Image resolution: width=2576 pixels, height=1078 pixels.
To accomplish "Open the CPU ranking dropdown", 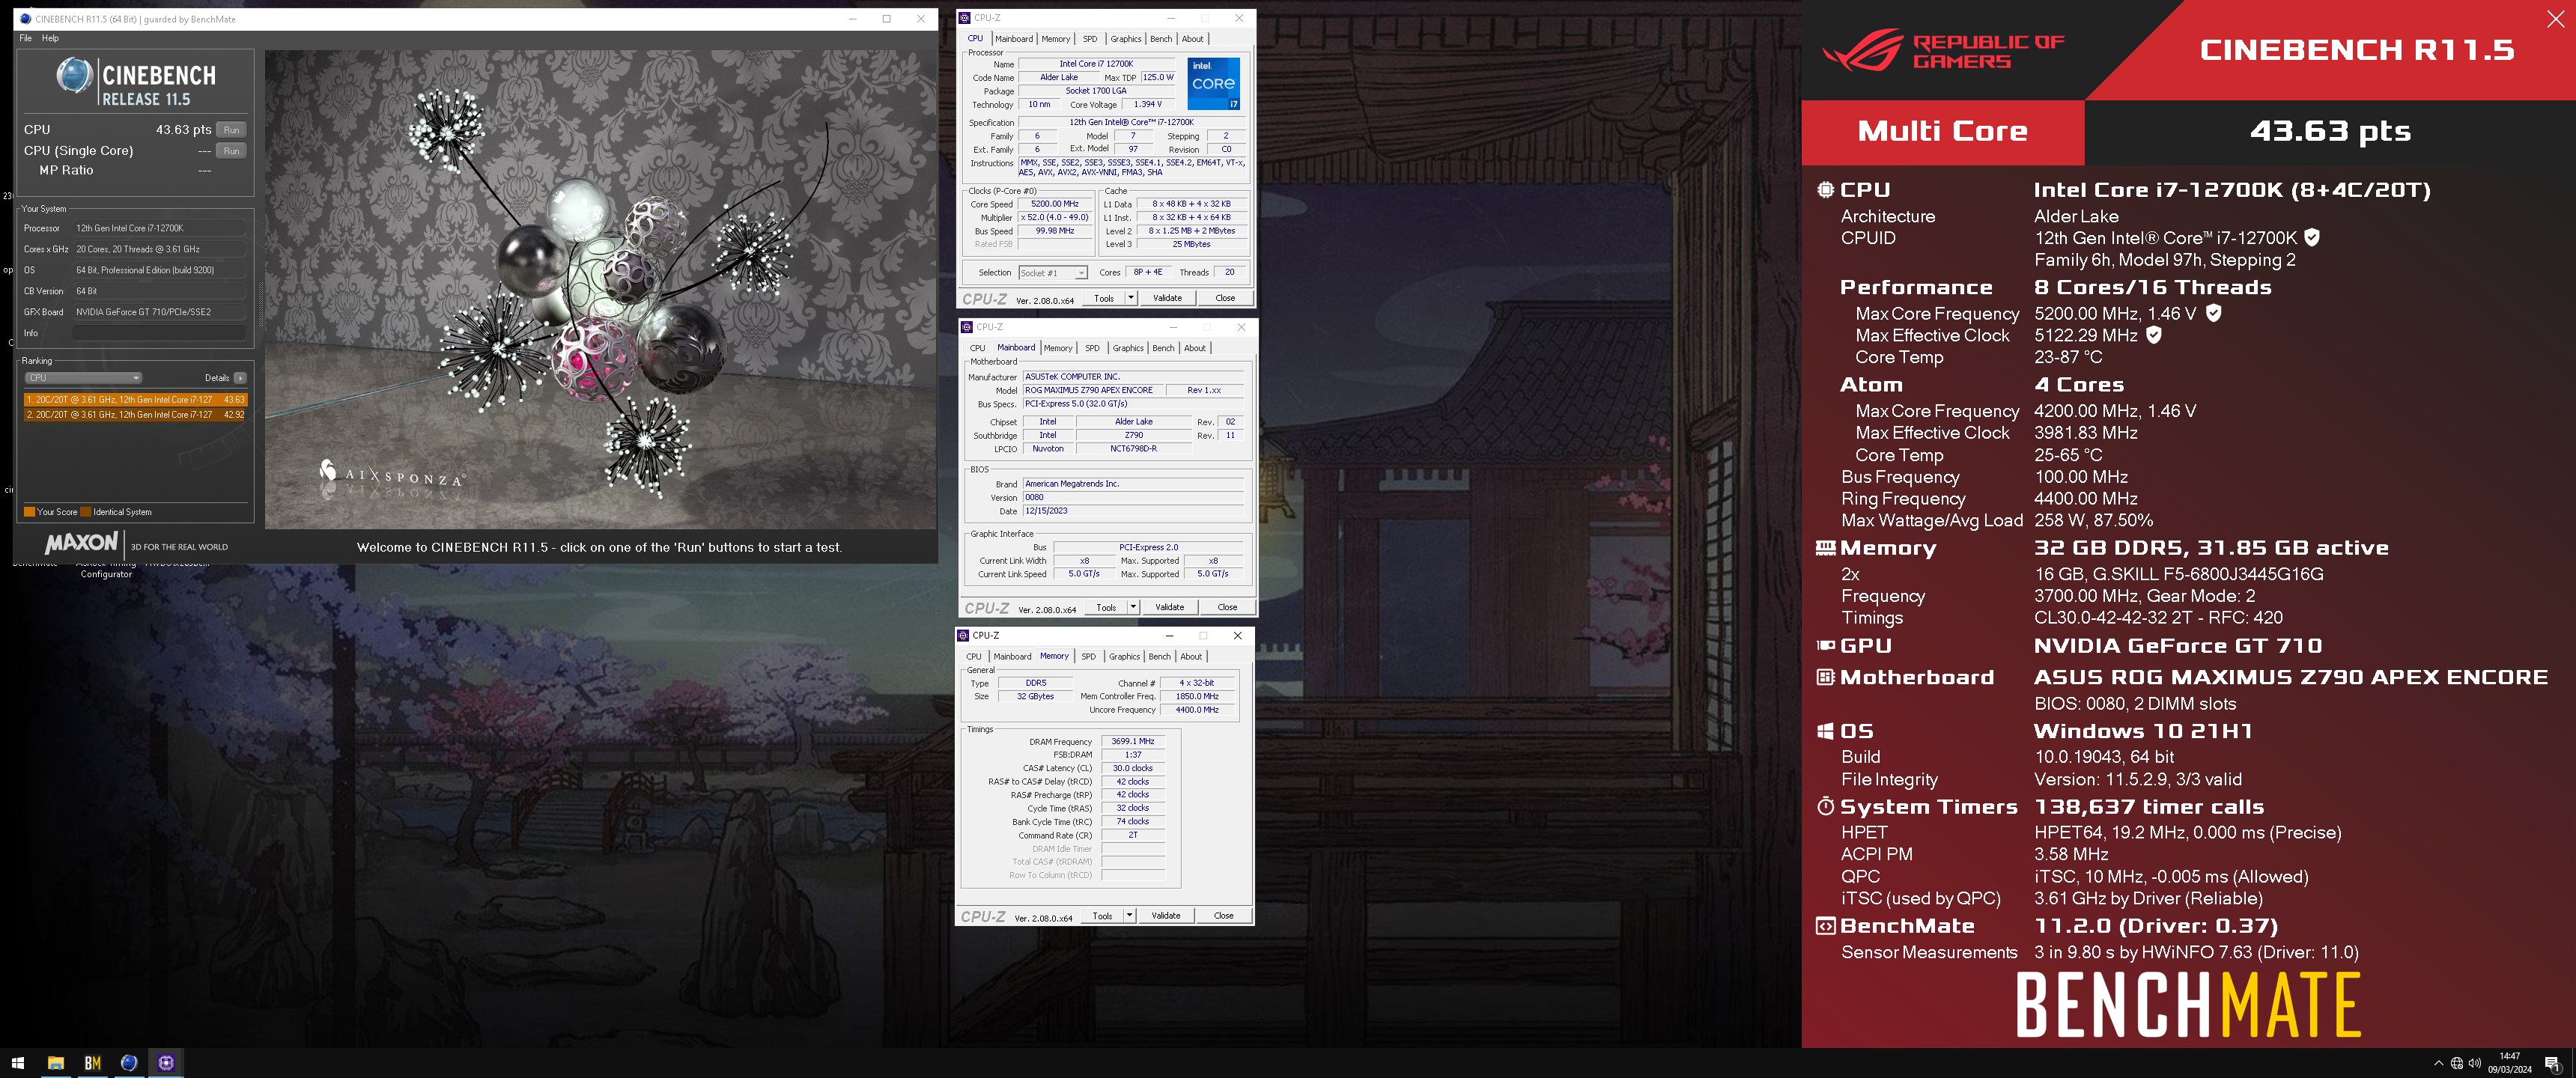I will [83, 378].
